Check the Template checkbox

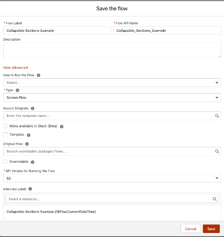coord(6,135)
